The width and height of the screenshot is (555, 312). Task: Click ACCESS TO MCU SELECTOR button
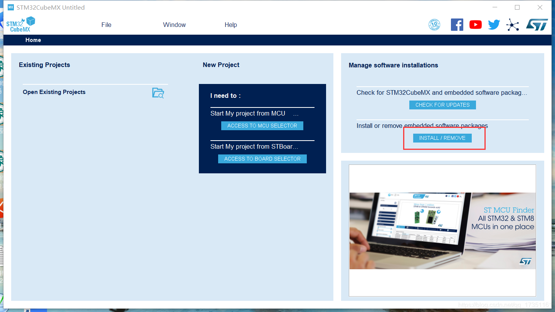(262, 126)
